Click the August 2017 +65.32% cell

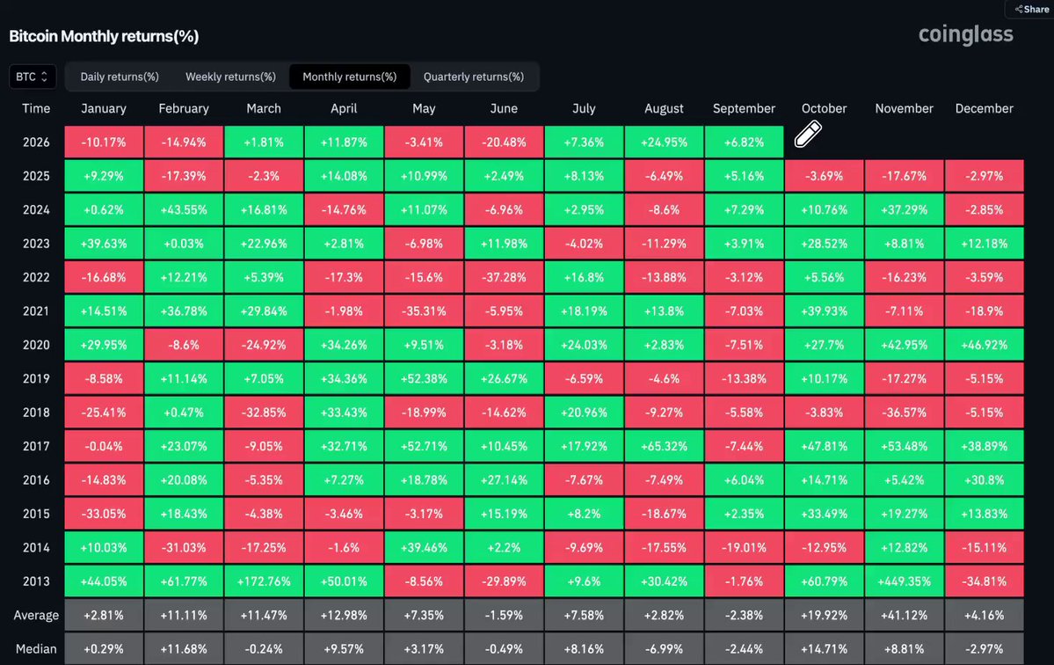[x=664, y=447]
